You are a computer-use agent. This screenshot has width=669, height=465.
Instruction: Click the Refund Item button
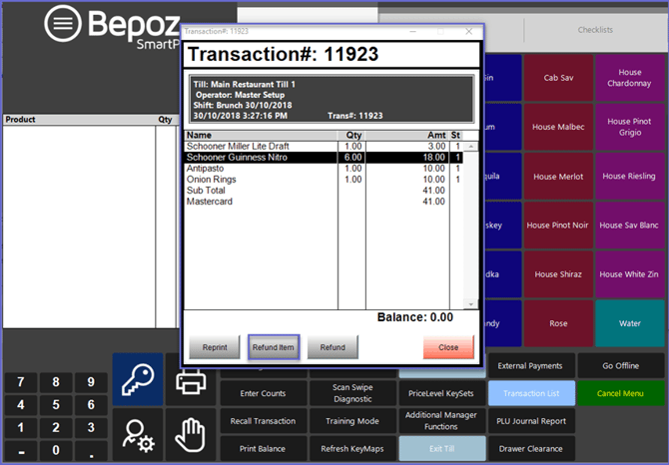(x=274, y=347)
